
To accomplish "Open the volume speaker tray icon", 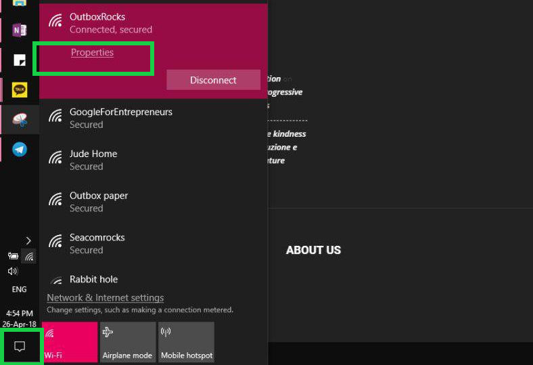I will click(x=13, y=271).
